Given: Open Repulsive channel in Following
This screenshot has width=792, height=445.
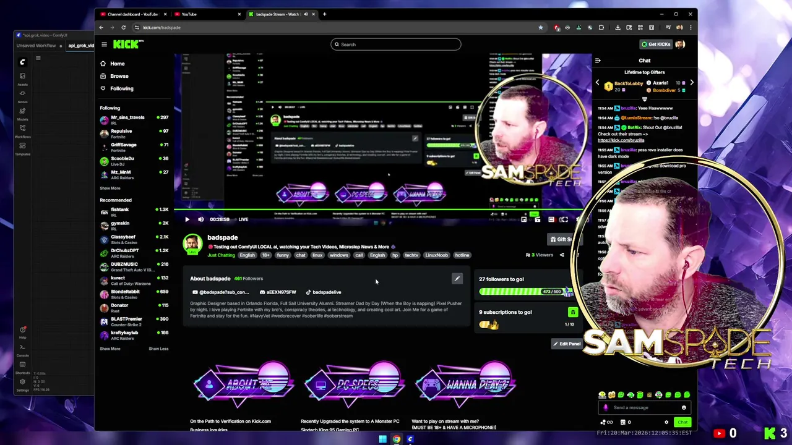Looking at the screenshot, I should click(134, 133).
